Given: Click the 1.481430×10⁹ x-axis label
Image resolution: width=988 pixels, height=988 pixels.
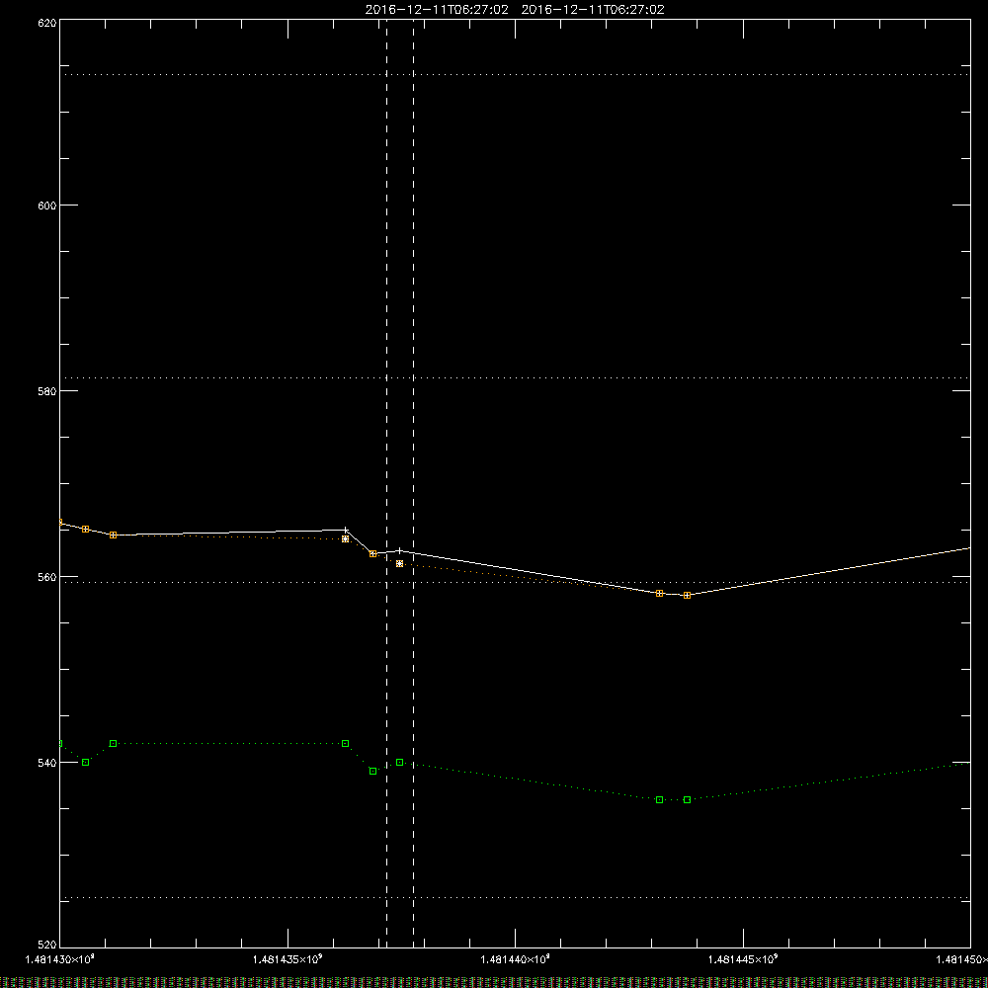Looking at the screenshot, I should coord(60,959).
